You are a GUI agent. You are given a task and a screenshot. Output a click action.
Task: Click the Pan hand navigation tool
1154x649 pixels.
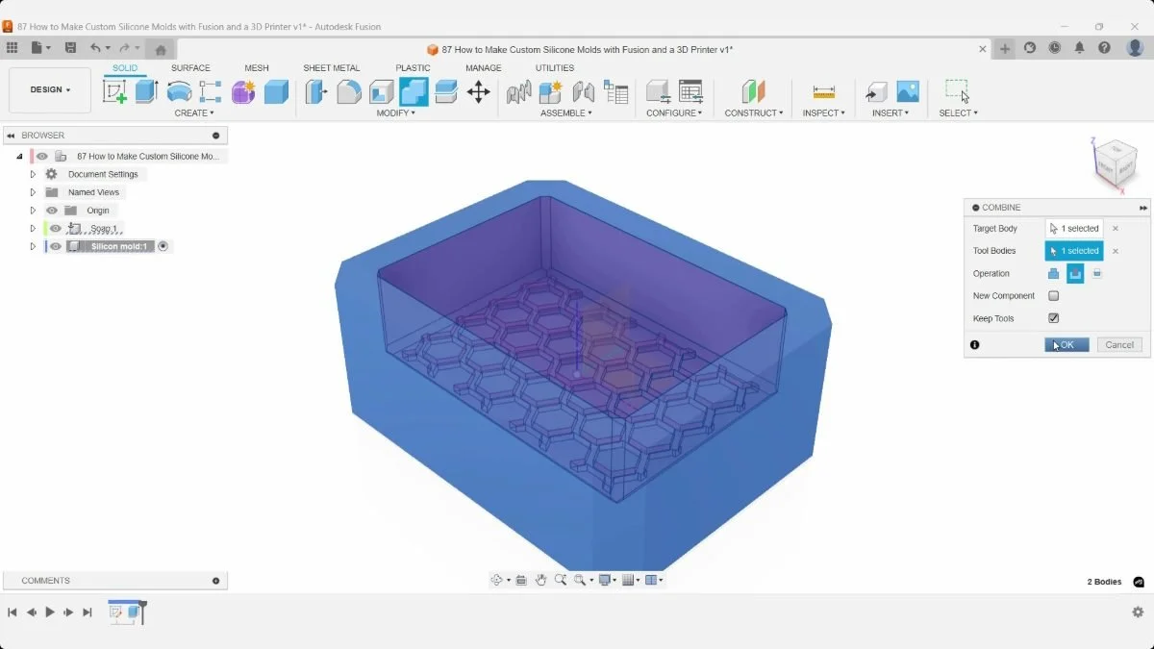(x=541, y=580)
